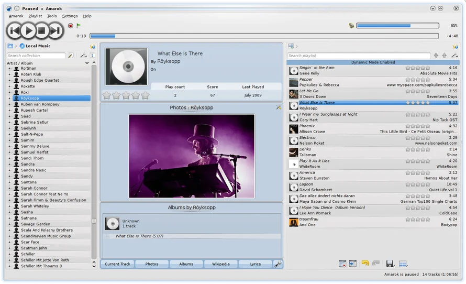Rate the Lagoon track stars

coord(418,184)
